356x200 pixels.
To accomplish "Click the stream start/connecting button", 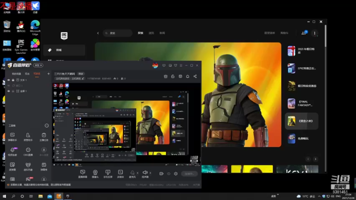I will 190,174.
